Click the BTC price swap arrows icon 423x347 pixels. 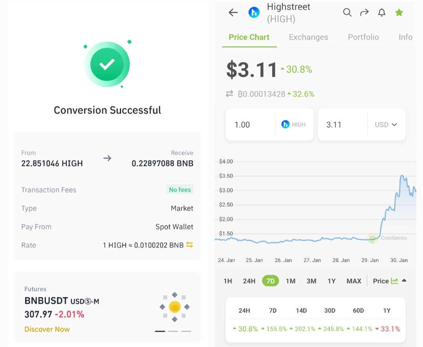(229, 94)
